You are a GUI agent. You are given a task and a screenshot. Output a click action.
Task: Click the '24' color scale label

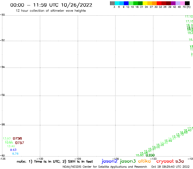146,7
